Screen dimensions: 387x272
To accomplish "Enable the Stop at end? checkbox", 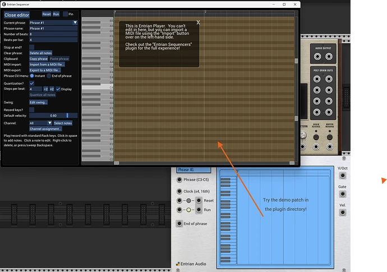I will click(x=31, y=47).
